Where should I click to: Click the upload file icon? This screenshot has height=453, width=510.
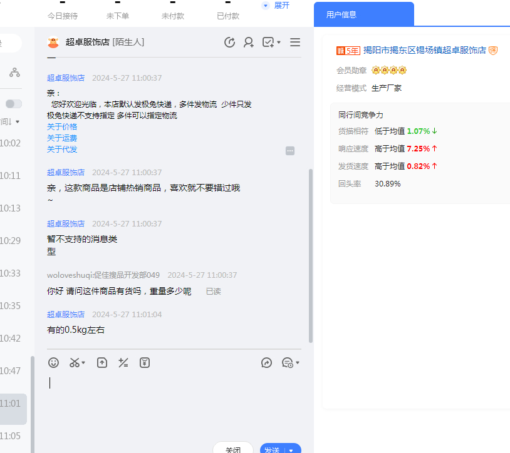point(102,362)
